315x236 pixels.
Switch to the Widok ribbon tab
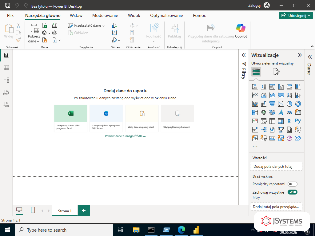[134, 15]
